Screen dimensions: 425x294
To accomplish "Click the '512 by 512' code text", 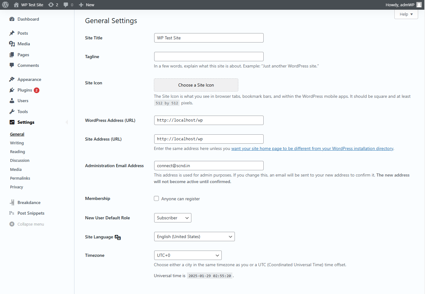I will 167,103.
